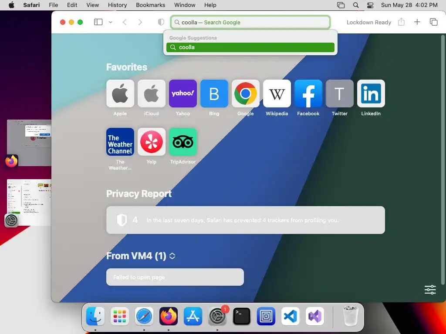Viewport: 446px width, 334px height.
Task: Click the Safari icon in the Dock
Action: (x=144, y=316)
